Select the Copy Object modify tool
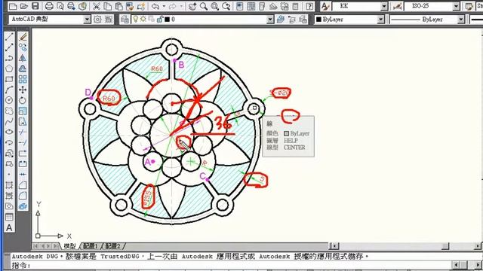 [x=23, y=47]
